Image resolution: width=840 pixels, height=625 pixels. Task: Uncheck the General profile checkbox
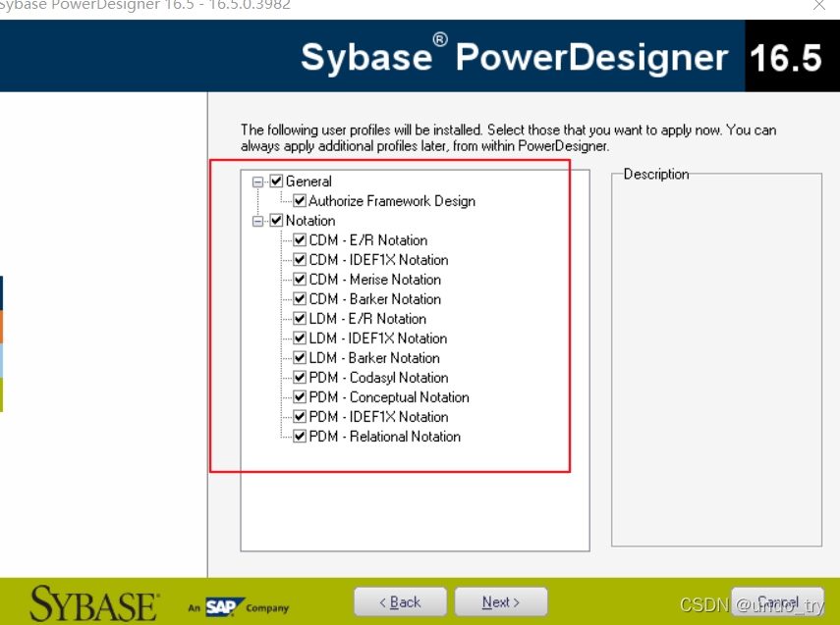[276, 181]
